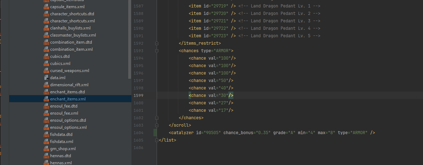Click the XML file icon beside cursed_weapons.xml
Image resolution: width=423 pixels, height=165 pixels.
click(46, 71)
